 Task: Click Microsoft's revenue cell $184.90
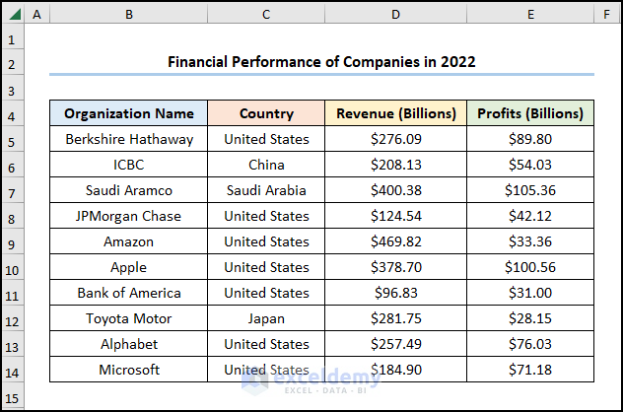pyautogui.click(x=395, y=370)
